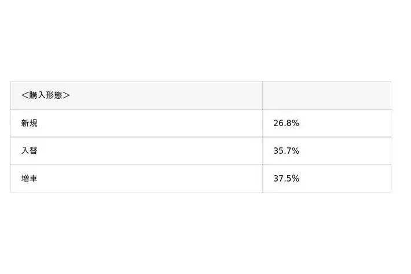Click gray background of the 購入形態 header cell
Viewport: 411px width, 274px height.
pyautogui.click(x=165, y=95)
